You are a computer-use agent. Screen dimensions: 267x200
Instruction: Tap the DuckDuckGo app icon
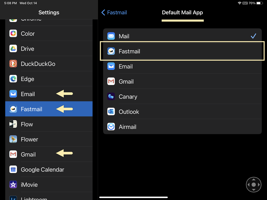point(13,64)
